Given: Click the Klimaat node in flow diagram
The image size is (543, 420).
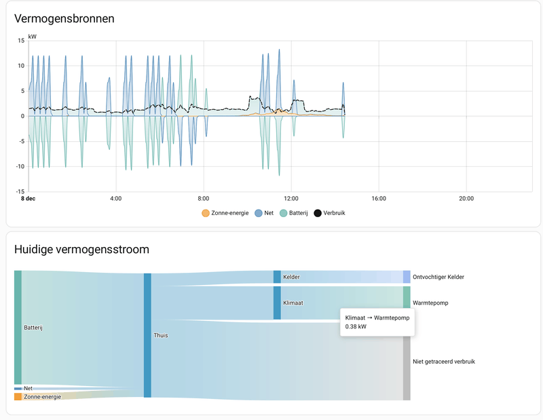Looking at the screenshot, I should coord(277,303).
